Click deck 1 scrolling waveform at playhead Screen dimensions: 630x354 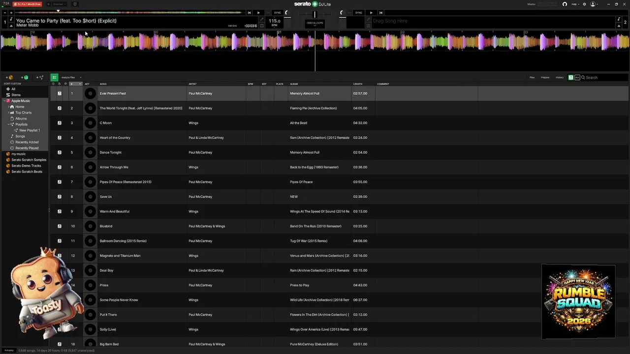coord(315,43)
